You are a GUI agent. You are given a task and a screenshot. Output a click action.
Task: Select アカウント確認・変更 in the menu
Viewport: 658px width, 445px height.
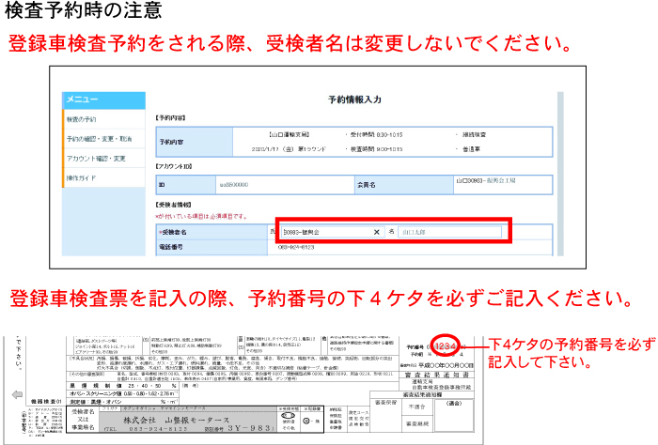(x=96, y=158)
